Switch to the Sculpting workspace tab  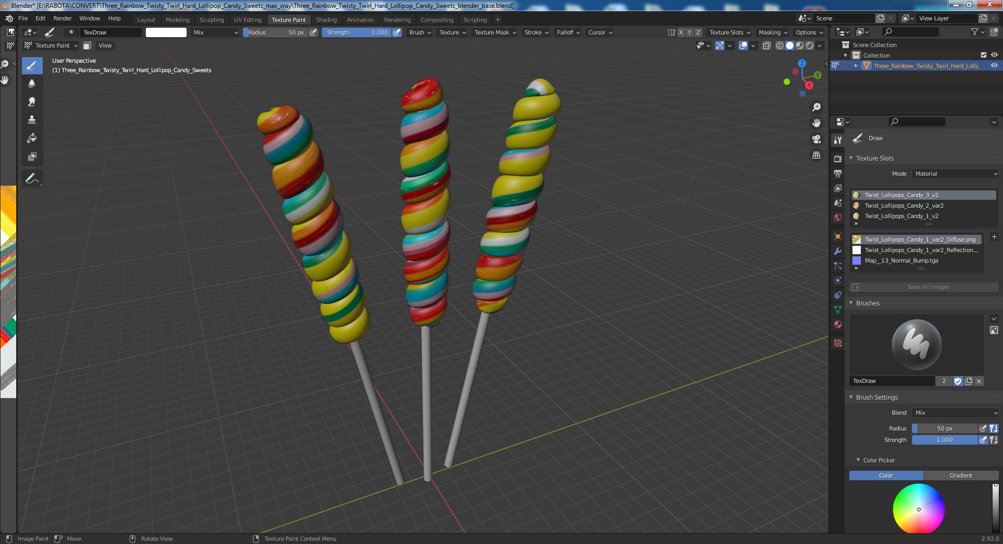click(x=212, y=20)
